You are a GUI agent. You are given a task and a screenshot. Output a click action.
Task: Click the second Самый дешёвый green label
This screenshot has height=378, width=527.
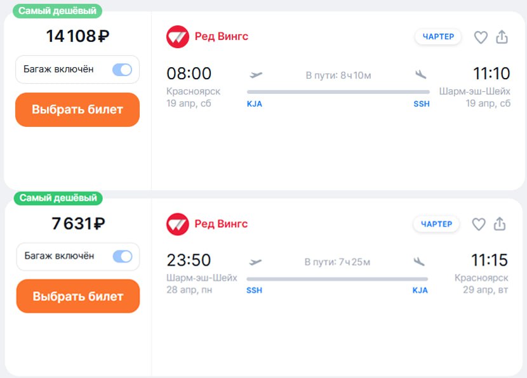[58, 198]
